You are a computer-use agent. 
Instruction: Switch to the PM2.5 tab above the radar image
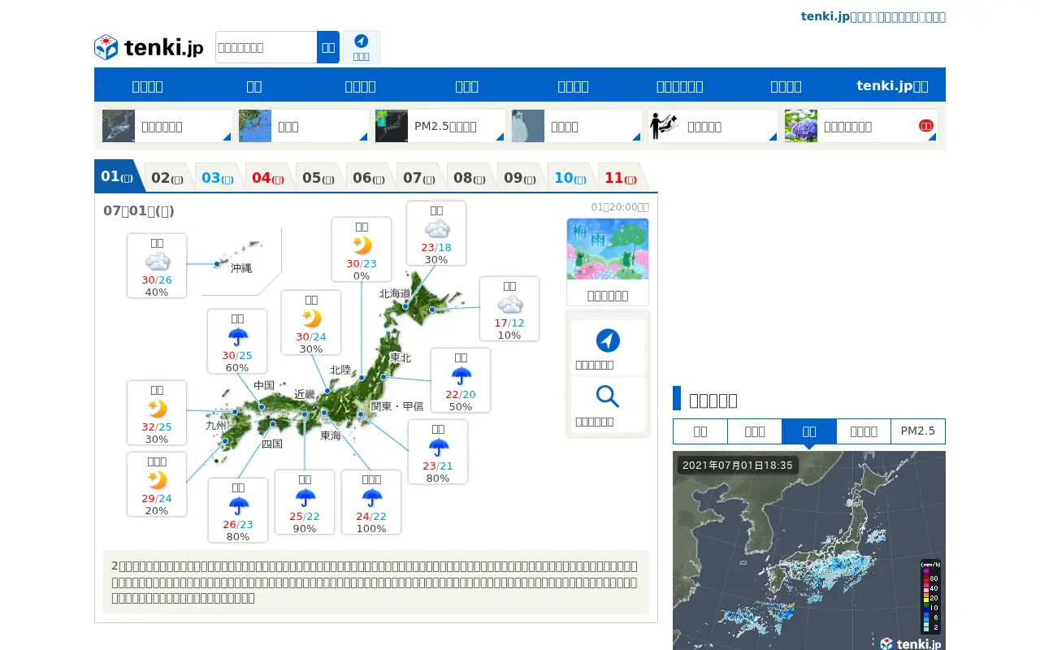click(x=918, y=431)
